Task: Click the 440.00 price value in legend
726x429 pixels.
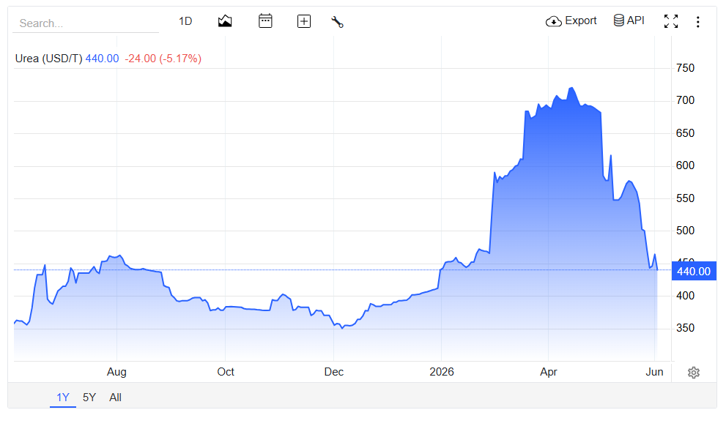Action: (x=103, y=59)
